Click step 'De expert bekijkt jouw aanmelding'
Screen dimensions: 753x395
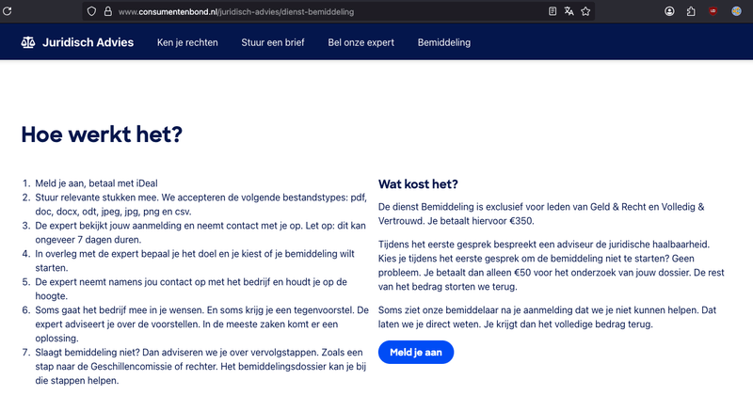[200, 233]
